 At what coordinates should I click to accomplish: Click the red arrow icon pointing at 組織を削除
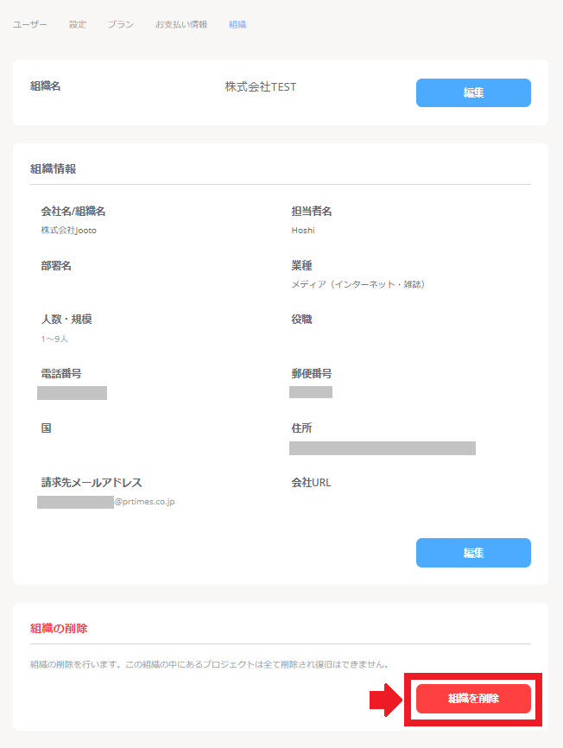coord(387,699)
